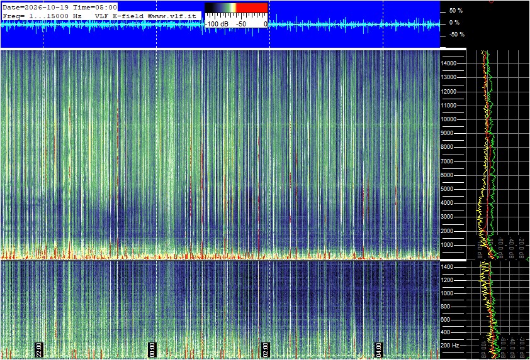Click the -40.0 dB label of upper spectrum plot

pyautogui.click(x=510, y=246)
